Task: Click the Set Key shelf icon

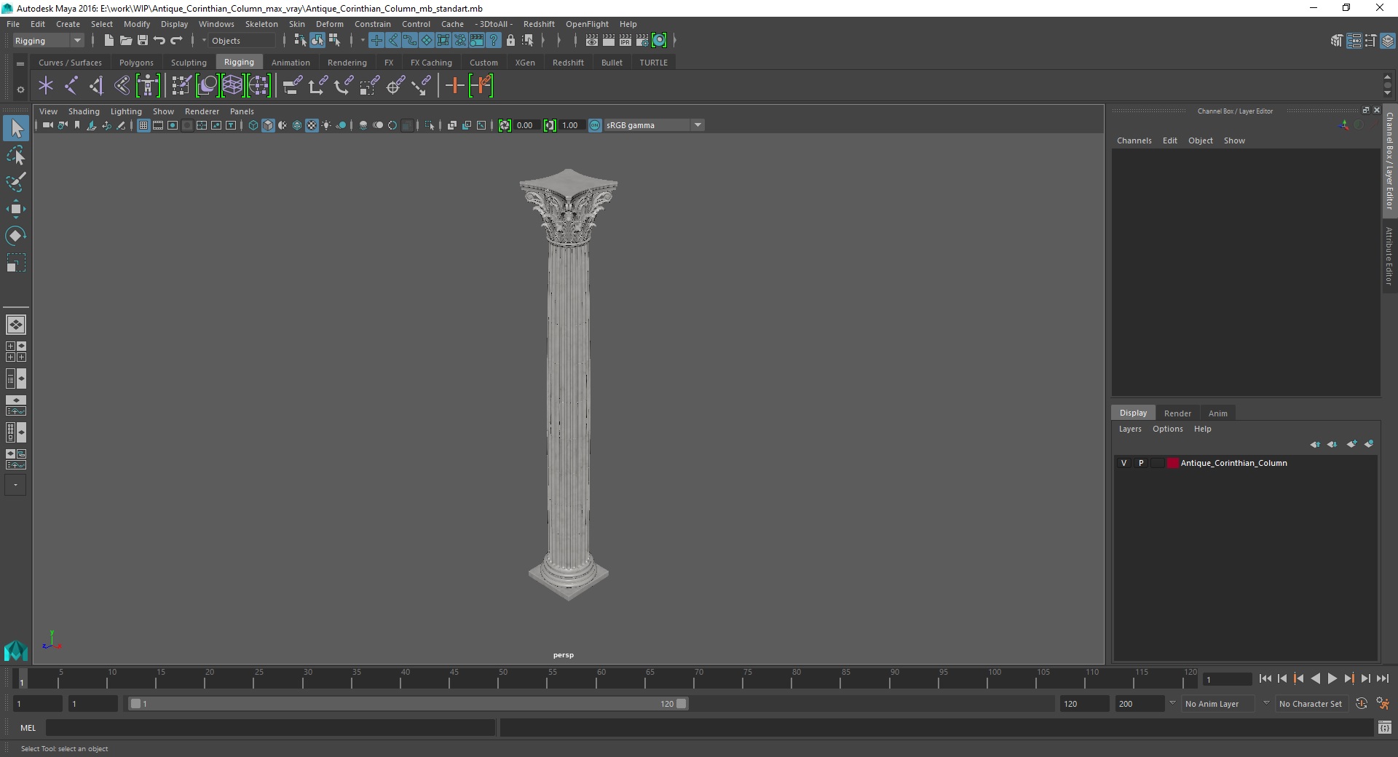Action: (x=454, y=86)
